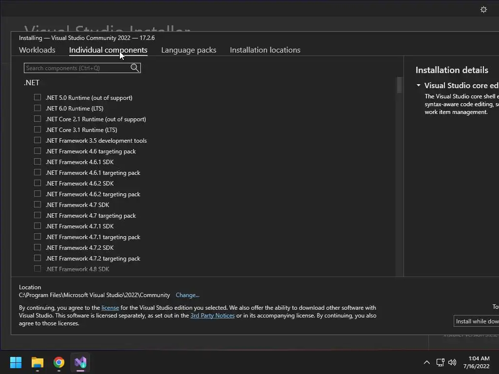Open File Explorer from taskbar
499x374 pixels.
[37, 362]
